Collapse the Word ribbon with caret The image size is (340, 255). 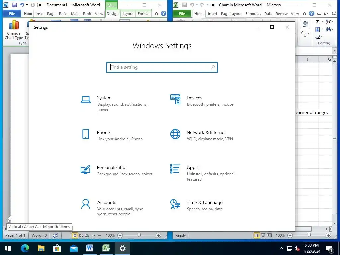tap(157, 13)
